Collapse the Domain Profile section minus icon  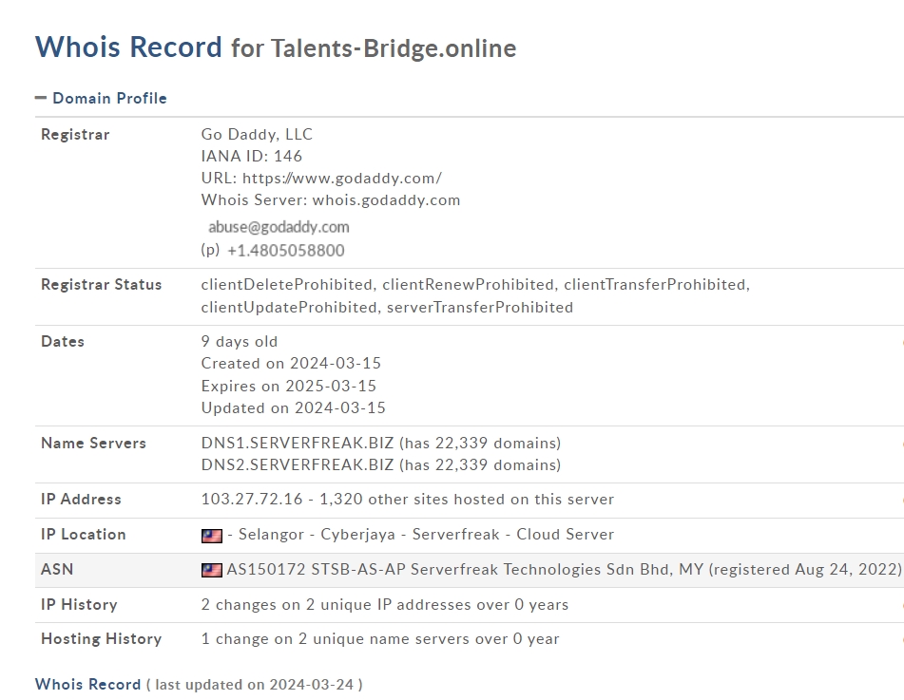click(x=40, y=98)
